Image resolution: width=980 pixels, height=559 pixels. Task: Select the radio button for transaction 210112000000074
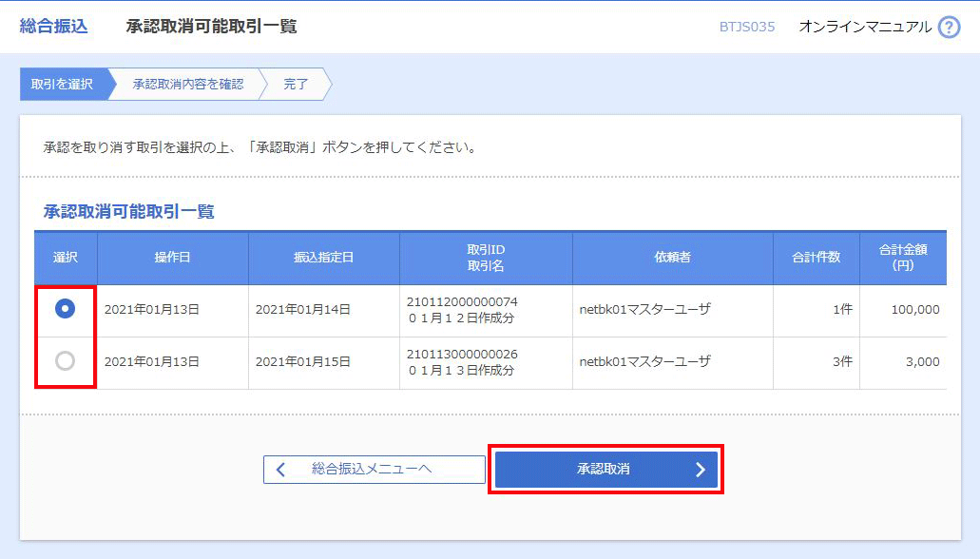click(x=66, y=309)
